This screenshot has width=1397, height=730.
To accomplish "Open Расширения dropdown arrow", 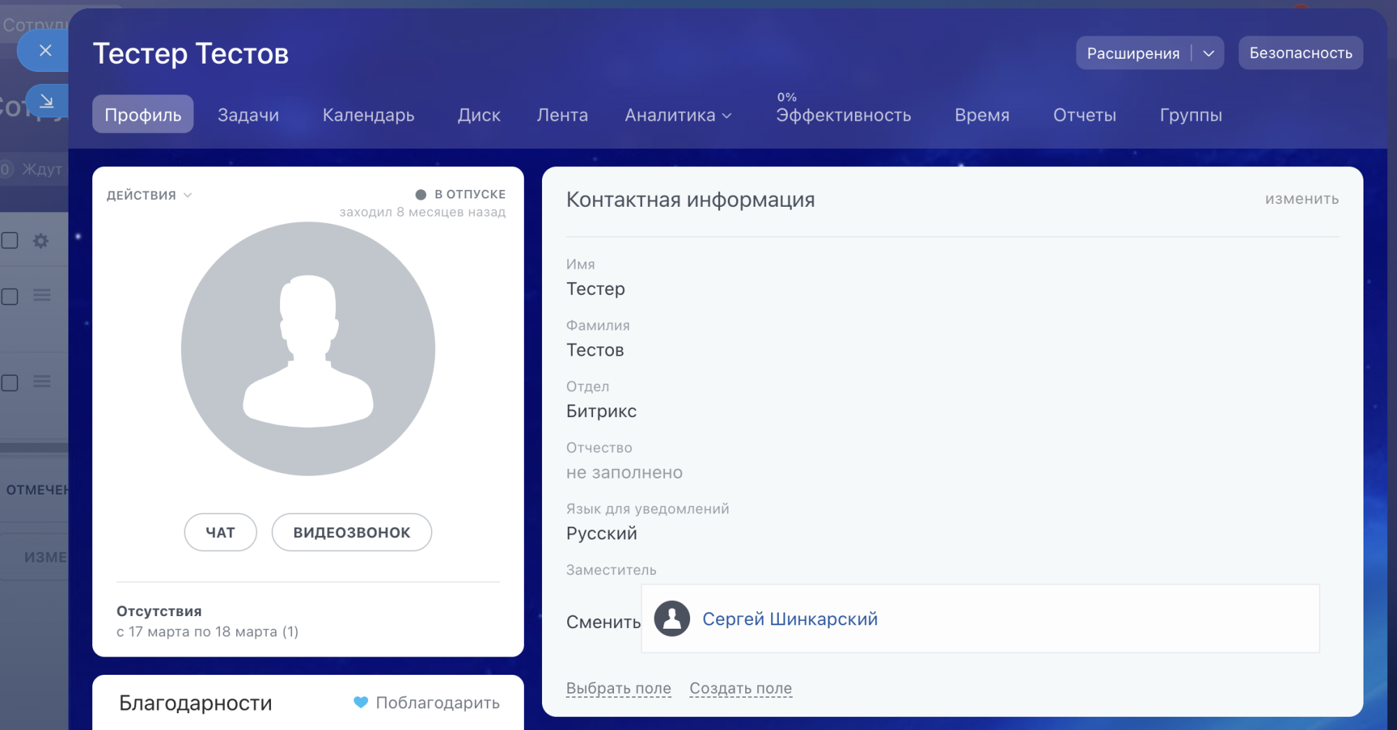I will coord(1208,53).
